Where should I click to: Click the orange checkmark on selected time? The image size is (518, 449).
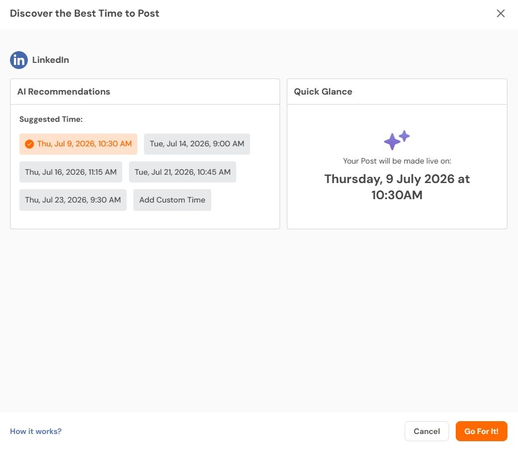[x=29, y=144]
